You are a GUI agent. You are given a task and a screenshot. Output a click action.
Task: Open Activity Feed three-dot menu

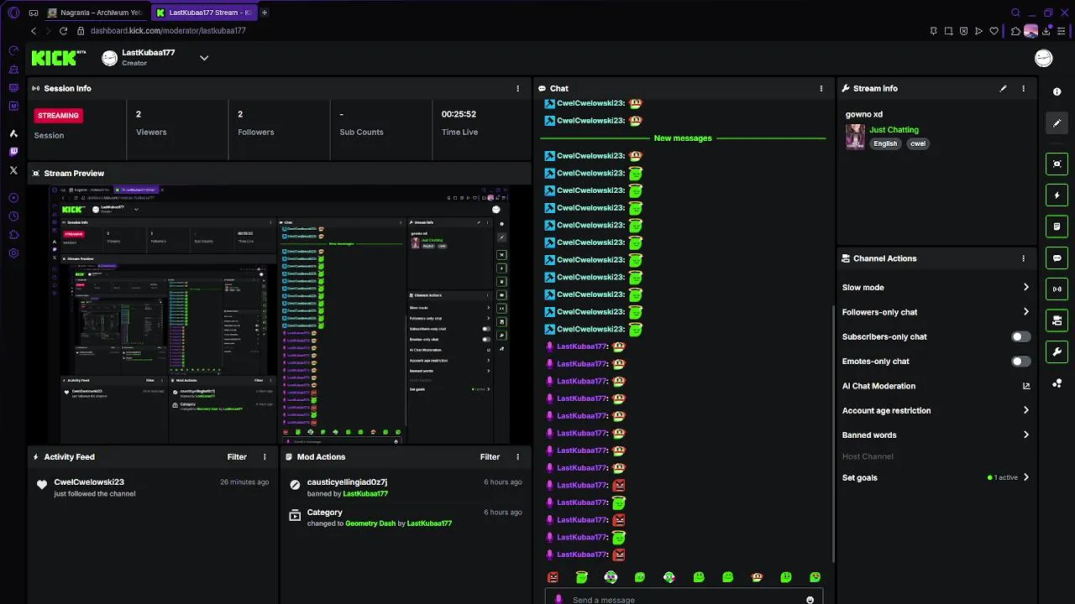click(x=265, y=457)
